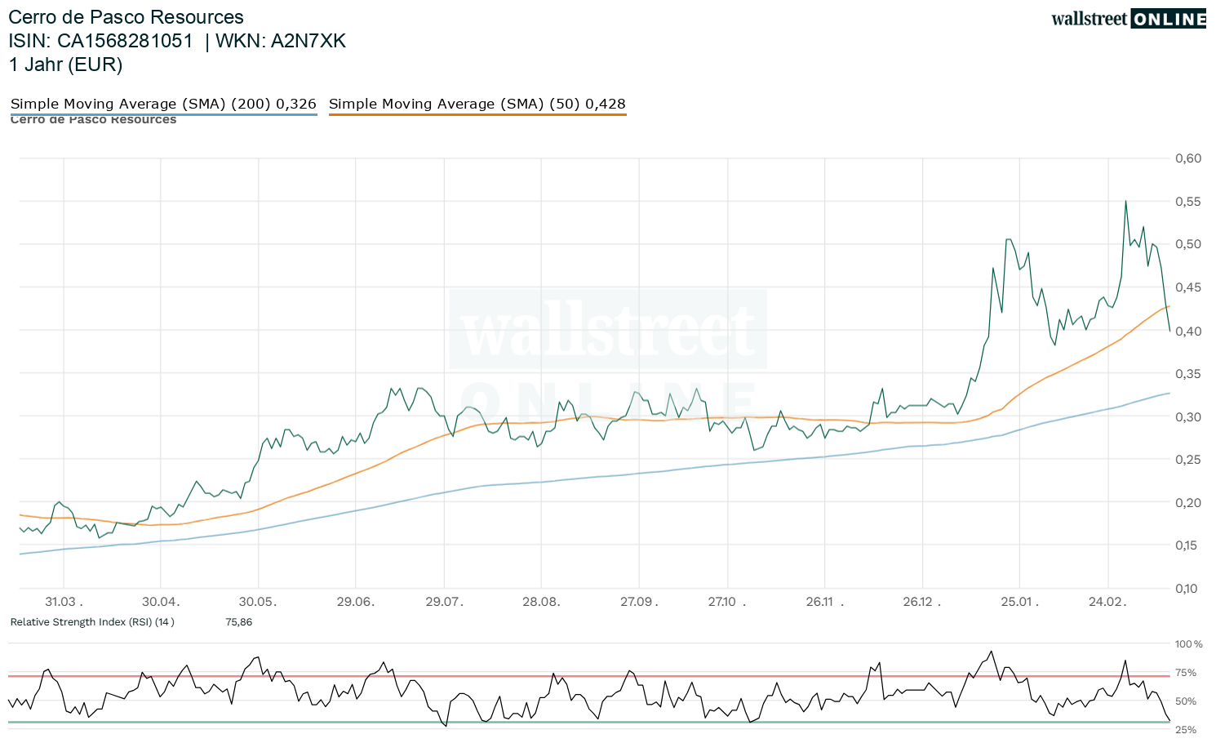Toggle the partially hidden Cerro de Pasco Resources legend label
The height and width of the screenshot is (752, 1216).
93,121
